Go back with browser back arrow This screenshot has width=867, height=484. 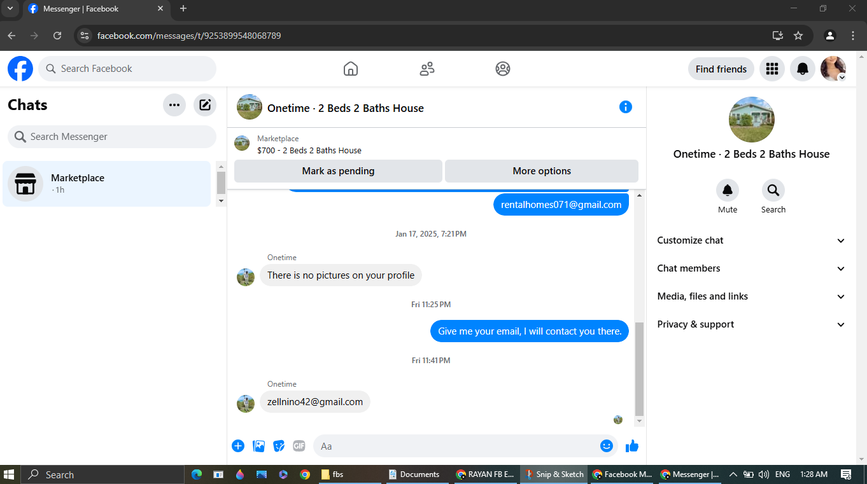coord(11,36)
